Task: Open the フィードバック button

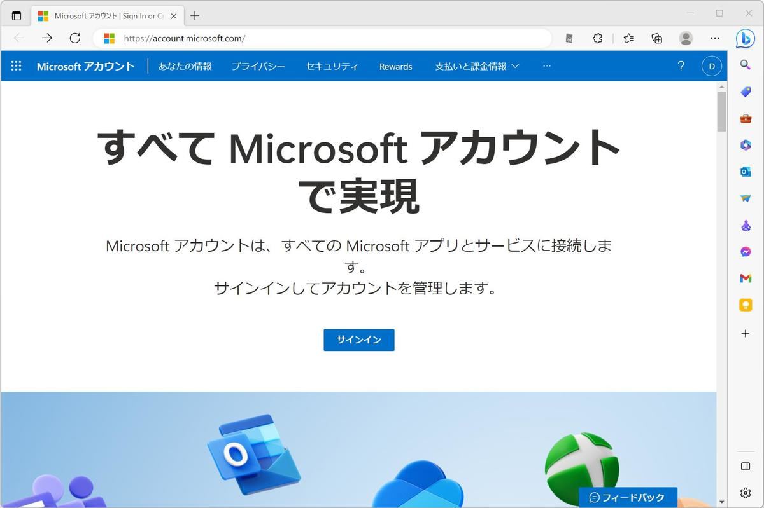Action: pos(628,497)
